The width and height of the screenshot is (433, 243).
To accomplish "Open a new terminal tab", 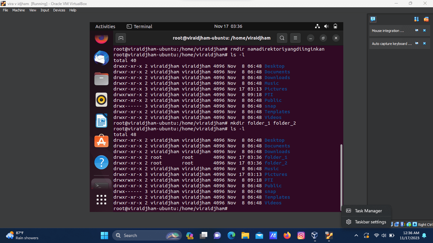I will 121,38.
